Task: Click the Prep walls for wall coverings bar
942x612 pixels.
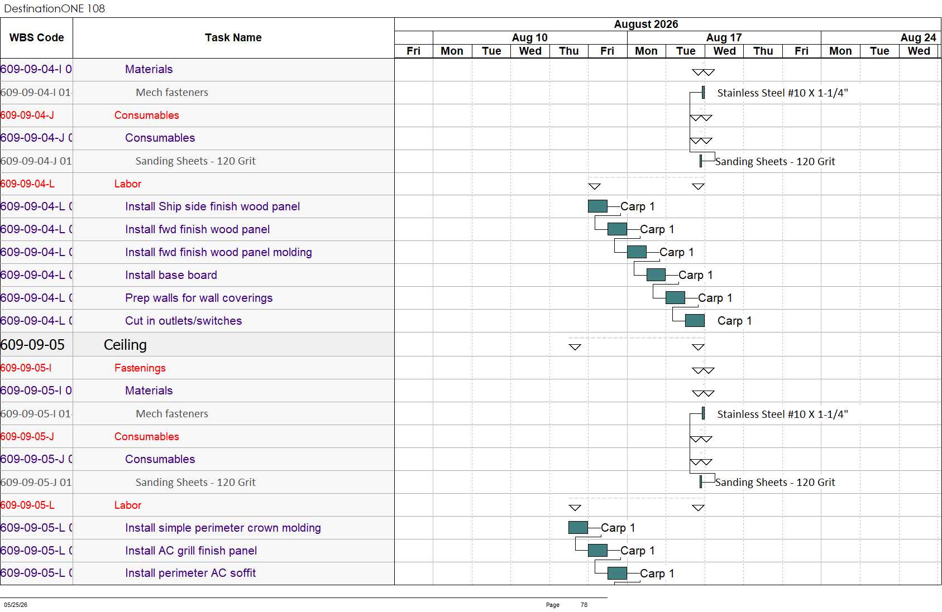Action: [x=675, y=298]
